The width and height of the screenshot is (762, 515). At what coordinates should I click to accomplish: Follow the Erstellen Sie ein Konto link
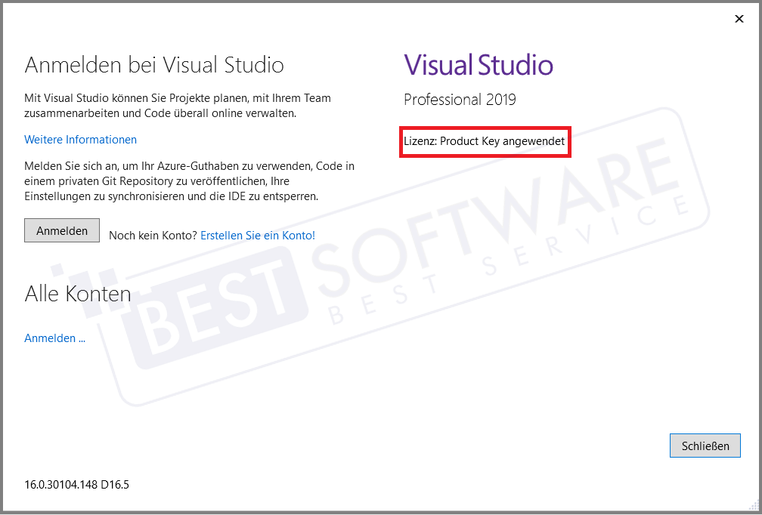click(x=257, y=235)
